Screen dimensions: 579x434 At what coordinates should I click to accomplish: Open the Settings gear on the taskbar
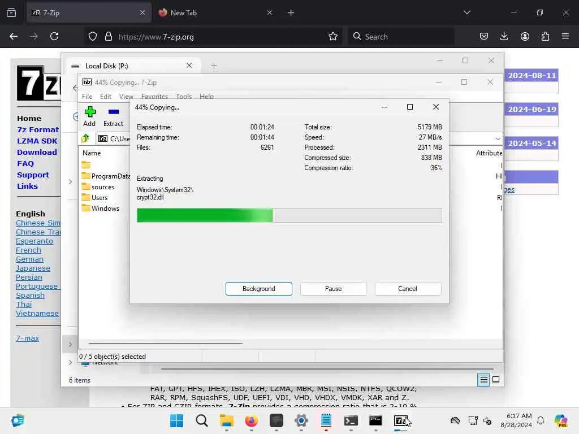[301, 420]
